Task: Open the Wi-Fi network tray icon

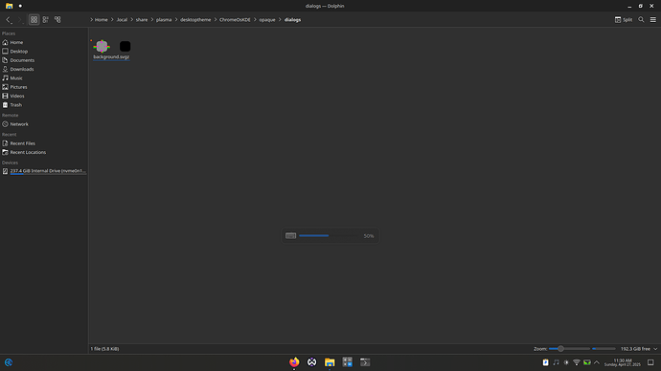Action: pyautogui.click(x=577, y=362)
